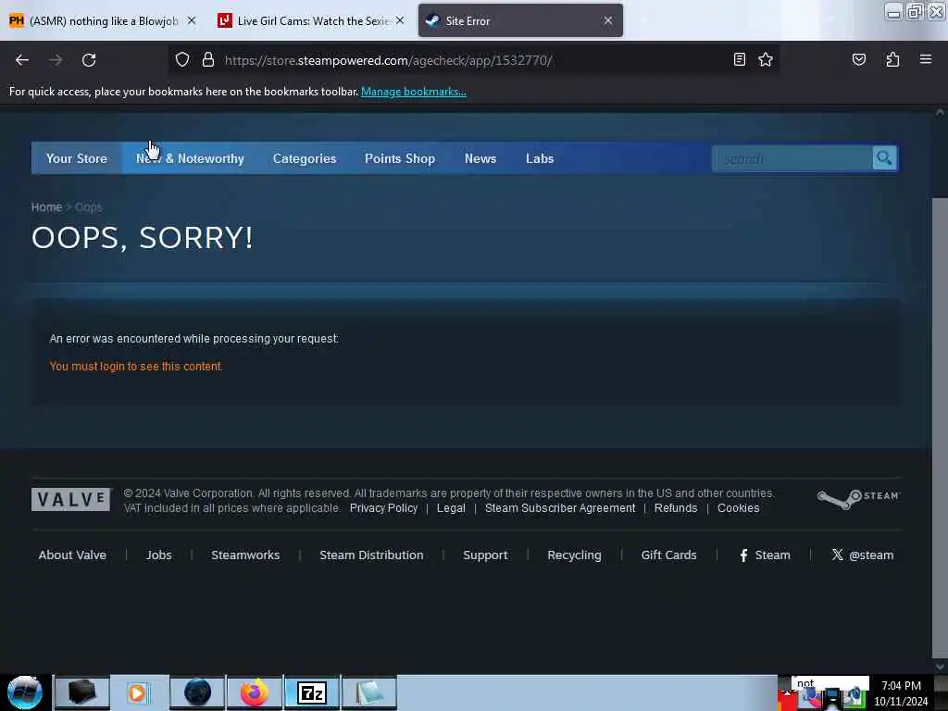Close the first (ASMR) tab
This screenshot has width=948, height=711.
tap(192, 20)
